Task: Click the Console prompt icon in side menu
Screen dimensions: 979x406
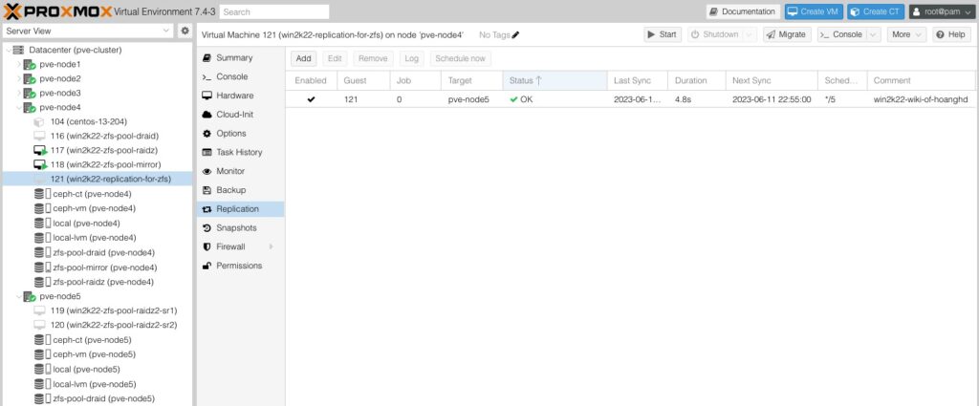Action: (207, 76)
